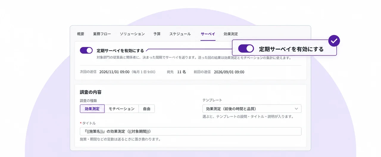Click the 定期サーベイを有効にする label in the panel
381x157 pixels.
point(120,50)
